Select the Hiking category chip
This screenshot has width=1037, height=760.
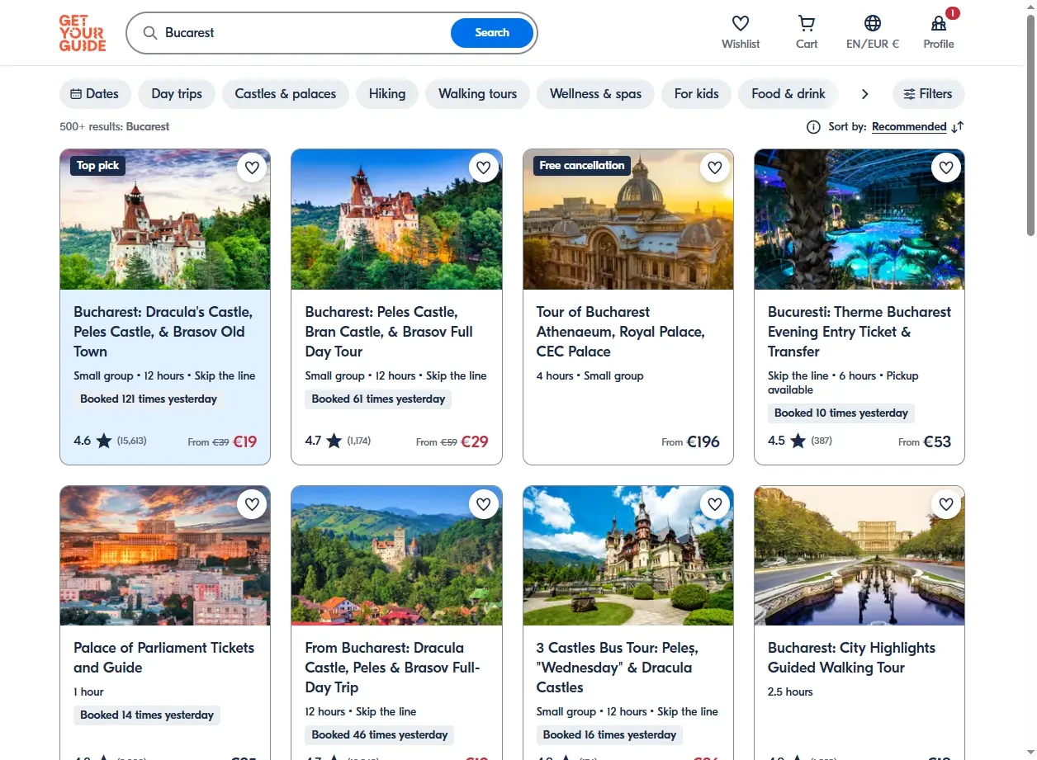[387, 94]
